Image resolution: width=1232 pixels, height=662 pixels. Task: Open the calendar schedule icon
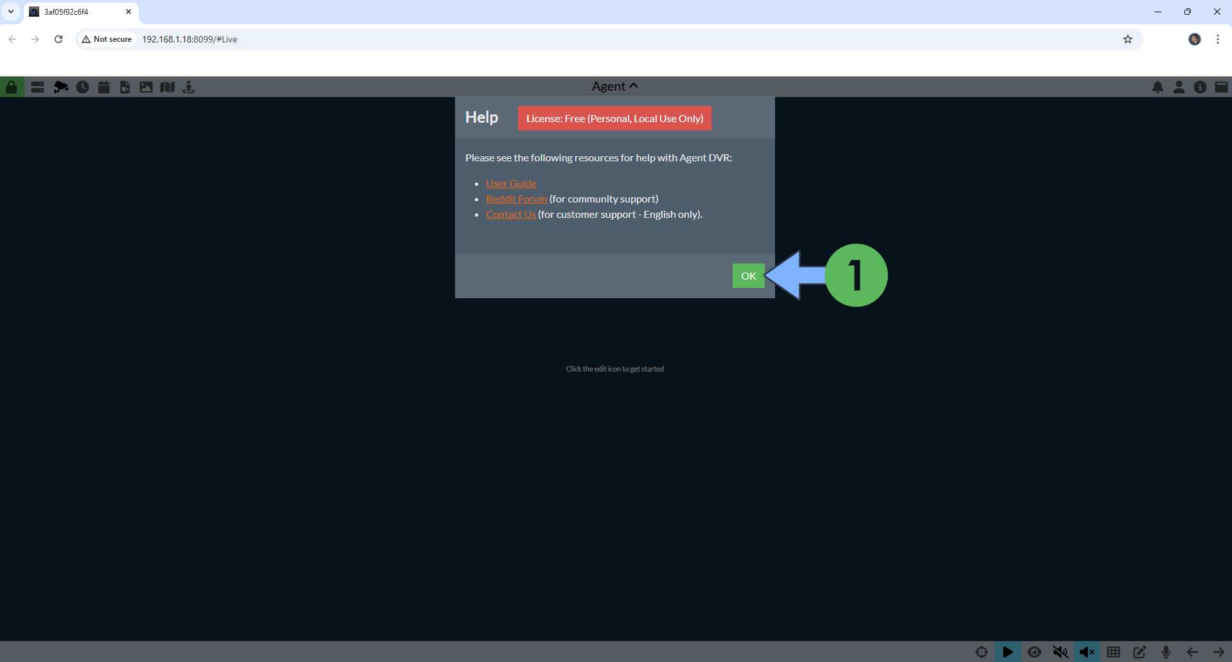pos(103,87)
